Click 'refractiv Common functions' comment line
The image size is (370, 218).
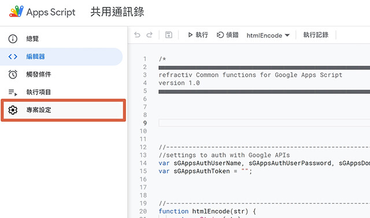(x=250, y=75)
